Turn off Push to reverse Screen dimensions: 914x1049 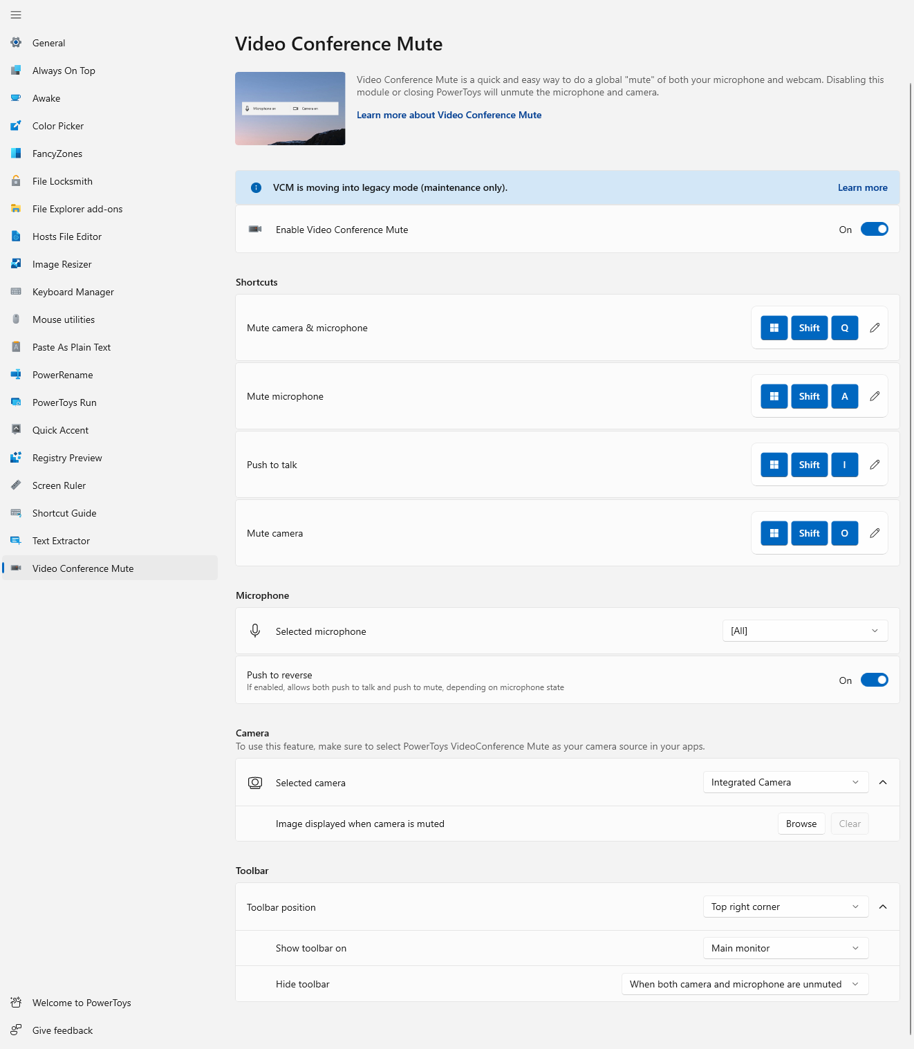(874, 680)
